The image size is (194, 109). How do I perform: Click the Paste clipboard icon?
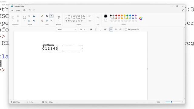click(13, 17)
